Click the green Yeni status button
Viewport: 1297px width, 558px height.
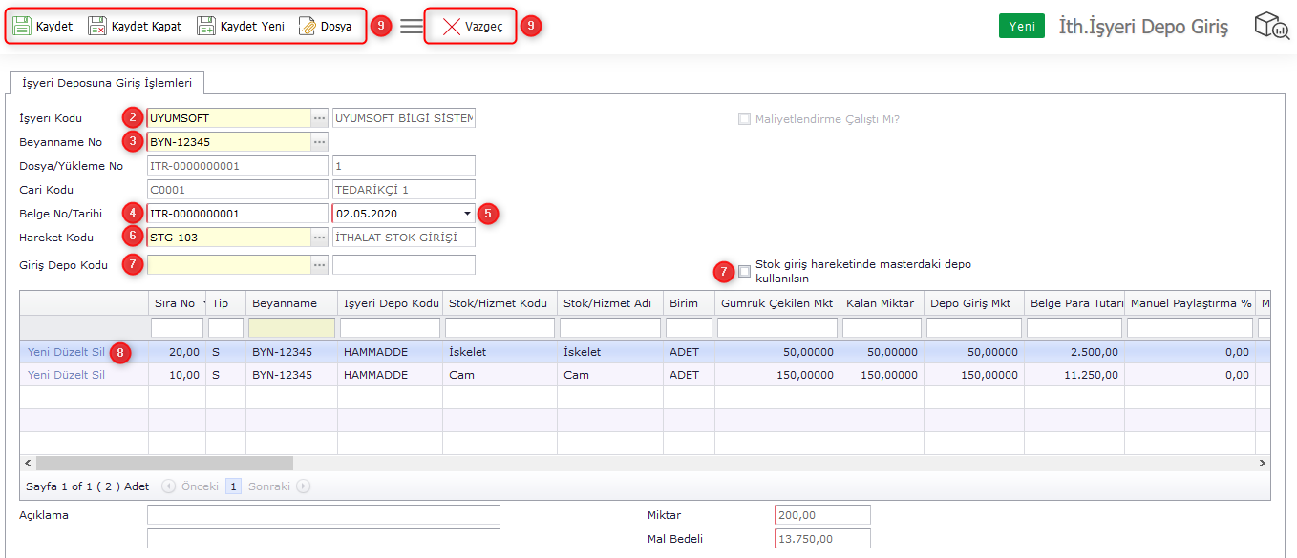click(x=1021, y=26)
